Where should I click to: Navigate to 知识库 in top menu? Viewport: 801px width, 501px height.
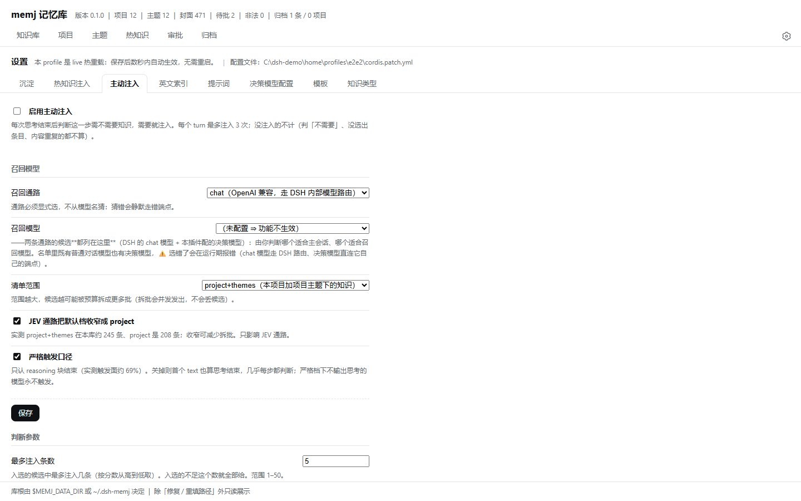28,35
